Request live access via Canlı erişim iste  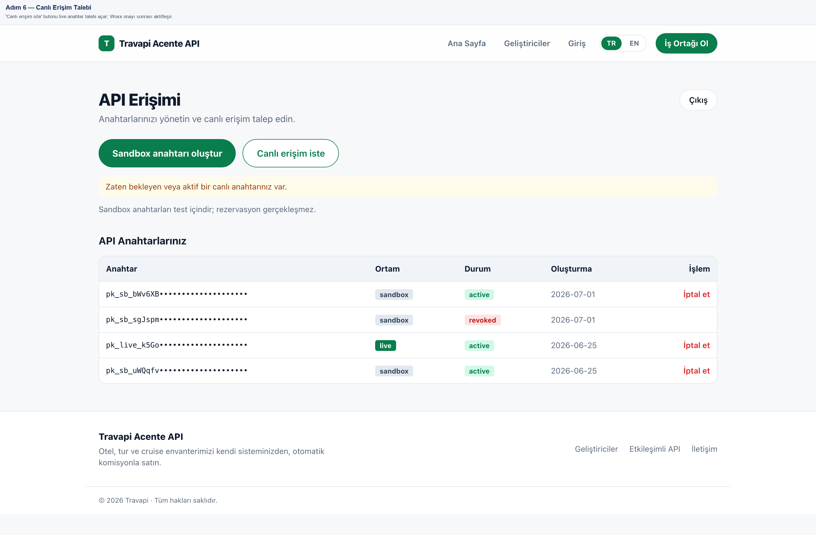290,153
